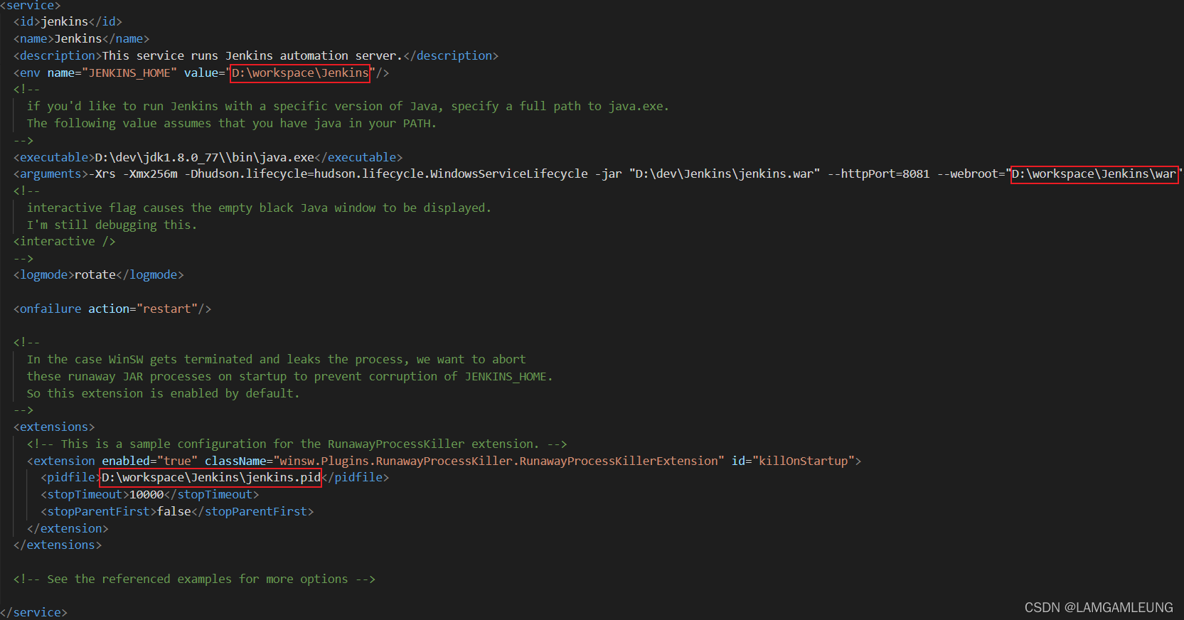
Task: Click the false stopParentFirst value
Action: 174,512
